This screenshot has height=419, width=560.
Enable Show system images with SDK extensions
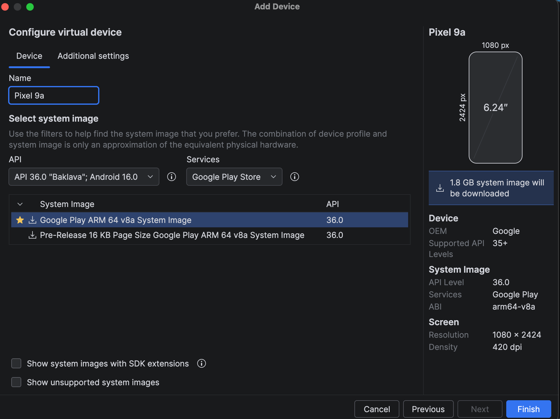point(16,363)
